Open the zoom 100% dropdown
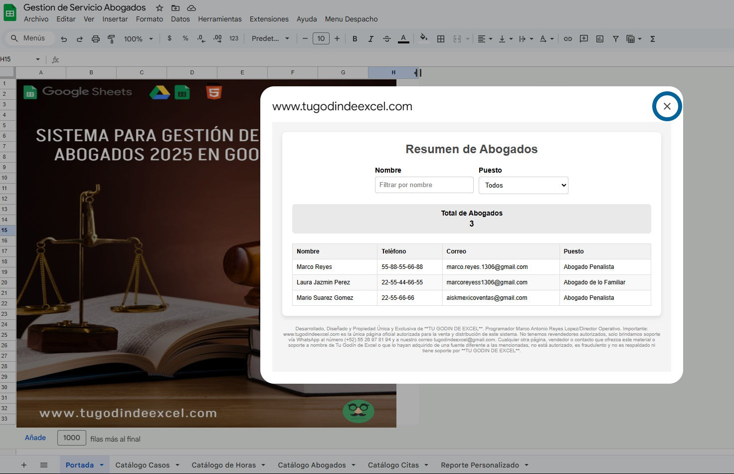The image size is (734, 474). point(139,39)
